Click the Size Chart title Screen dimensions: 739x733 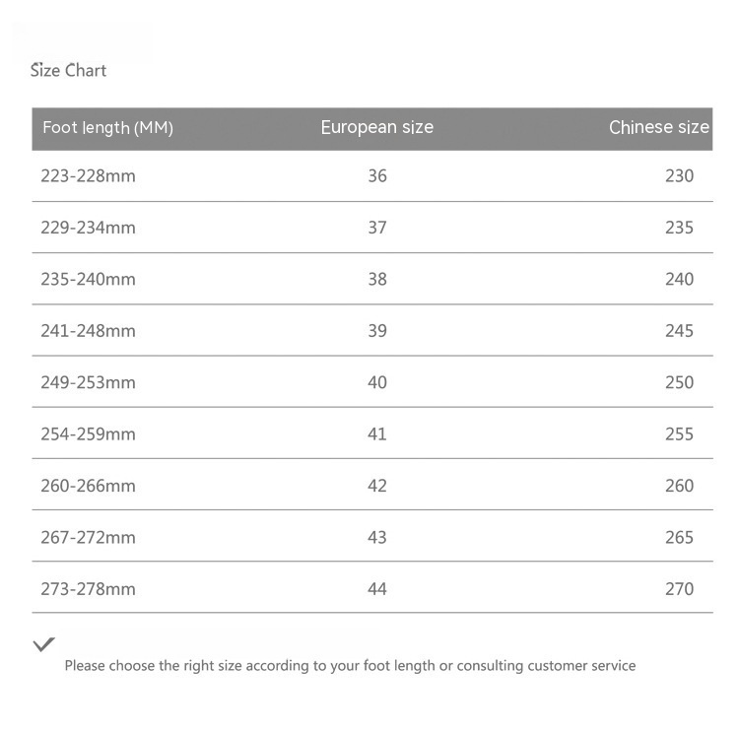pyautogui.click(x=68, y=71)
